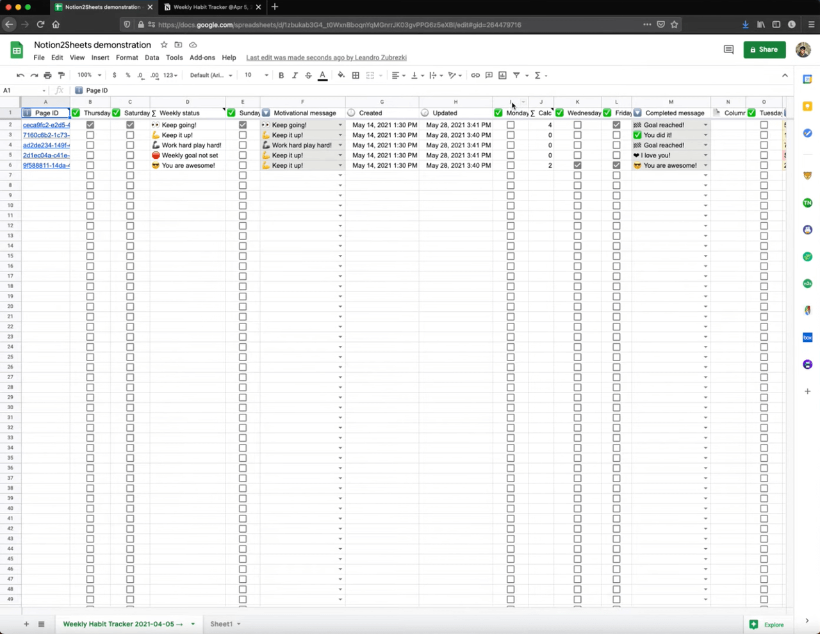Click the Move to folder icon
This screenshot has width=820, height=634.
point(178,45)
